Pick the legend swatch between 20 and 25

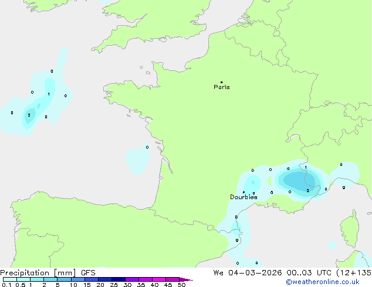(x=105, y=279)
